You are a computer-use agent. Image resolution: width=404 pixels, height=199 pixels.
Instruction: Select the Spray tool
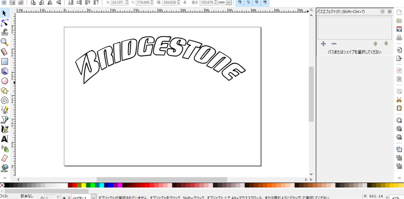(4, 149)
